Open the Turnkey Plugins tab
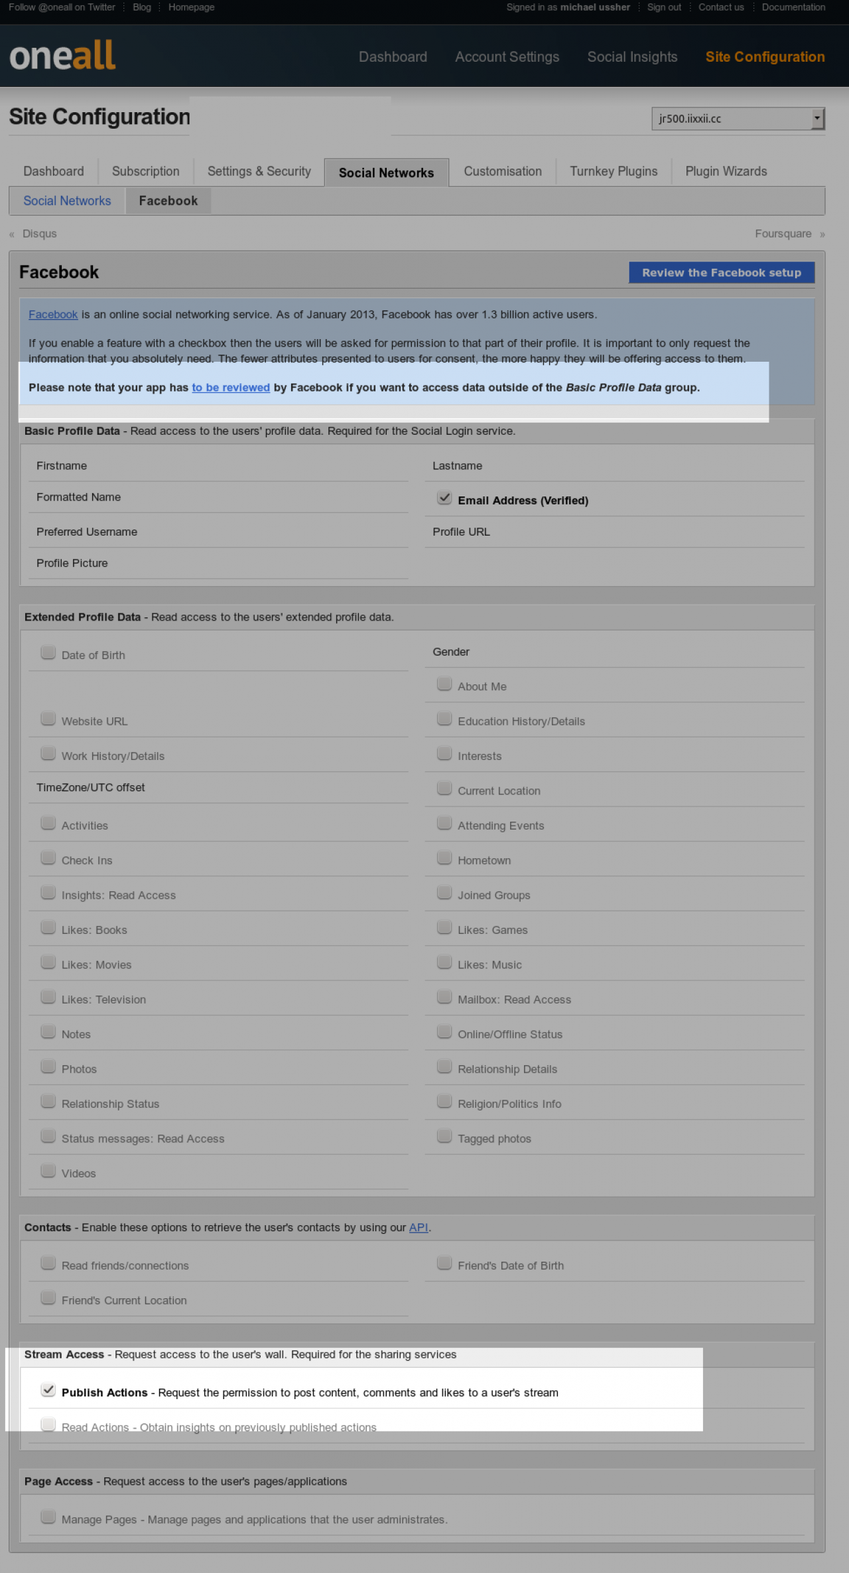Viewport: 849px width, 1573px height. (x=614, y=171)
